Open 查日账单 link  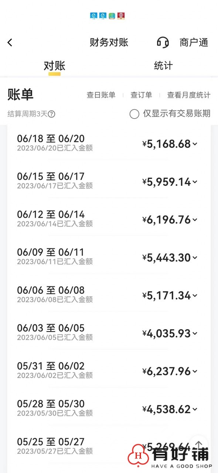(x=101, y=95)
